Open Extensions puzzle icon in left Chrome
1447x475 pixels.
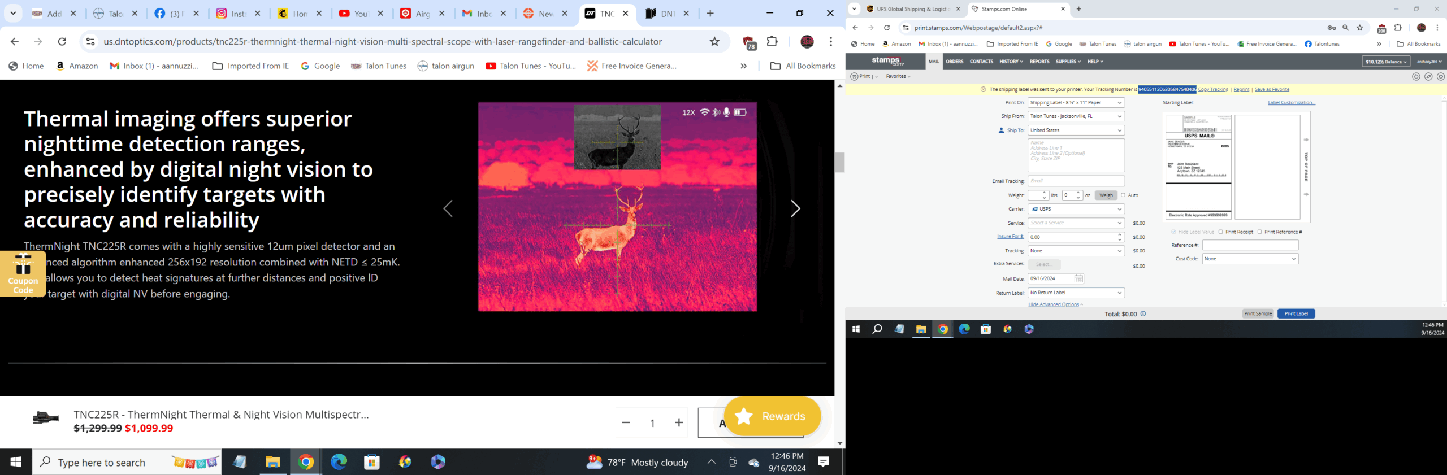pyautogui.click(x=772, y=42)
